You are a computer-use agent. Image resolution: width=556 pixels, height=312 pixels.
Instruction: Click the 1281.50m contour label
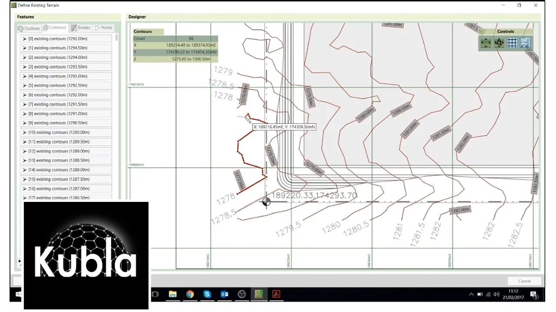(x=440, y=133)
